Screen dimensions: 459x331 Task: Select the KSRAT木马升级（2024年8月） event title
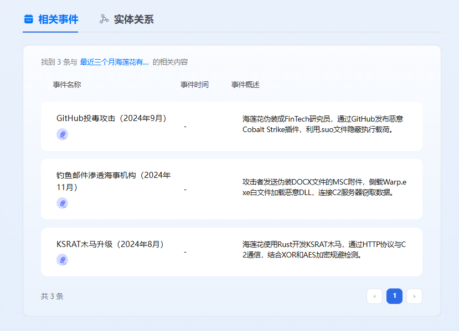click(x=110, y=244)
